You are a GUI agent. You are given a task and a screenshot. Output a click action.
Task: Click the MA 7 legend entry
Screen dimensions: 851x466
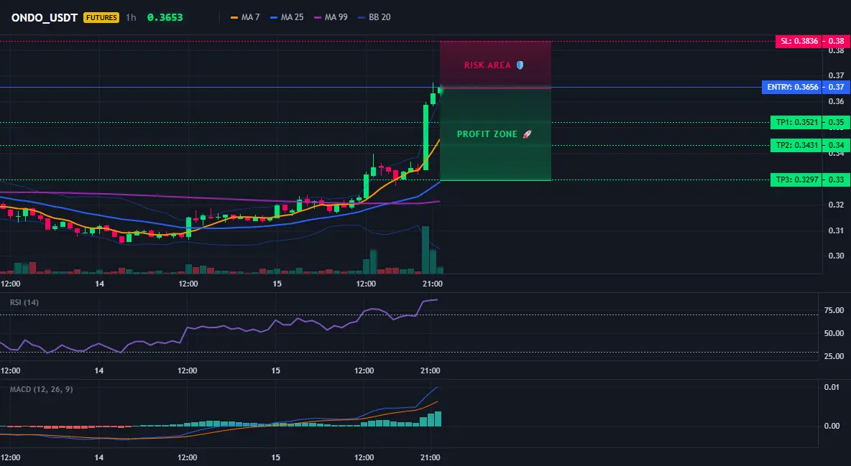point(245,17)
